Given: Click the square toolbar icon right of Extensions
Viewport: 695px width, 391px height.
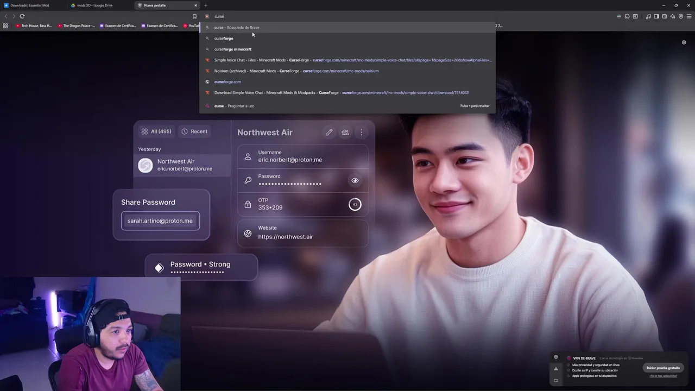Looking at the screenshot, I should click(x=635, y=16).
